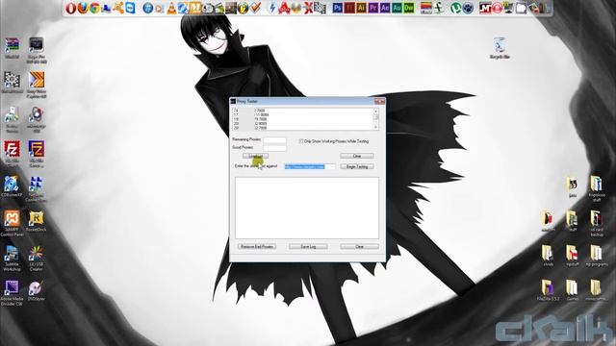Open Adobe Media Encoder CS6 shortcut
This screenshot has width=616, height=346.
(x=12, y=292)
